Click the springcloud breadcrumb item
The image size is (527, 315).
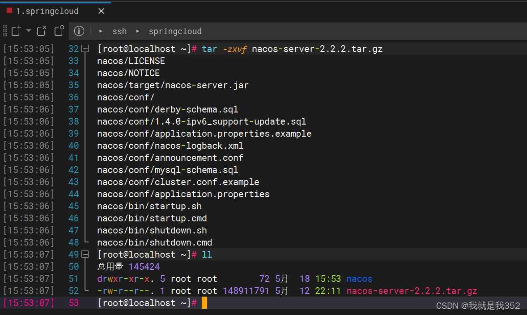tap(175, 31)
